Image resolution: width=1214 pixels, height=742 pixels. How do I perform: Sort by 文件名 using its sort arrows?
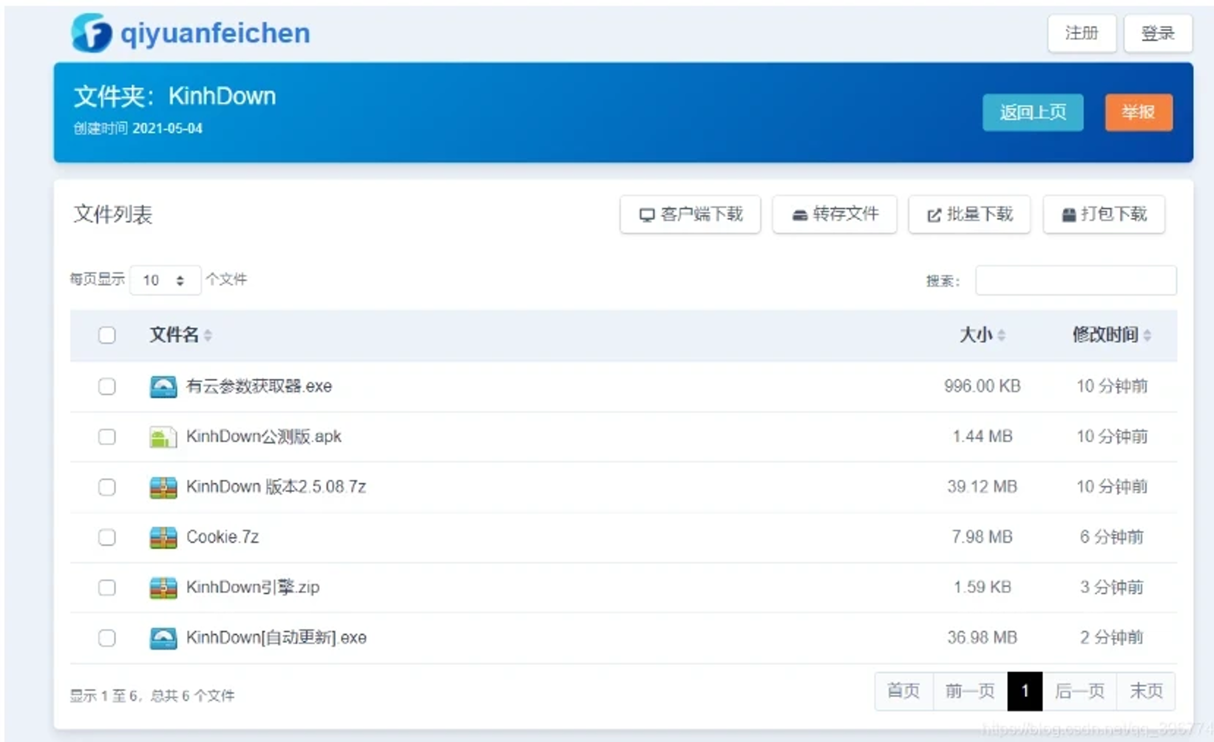point(208,335)
